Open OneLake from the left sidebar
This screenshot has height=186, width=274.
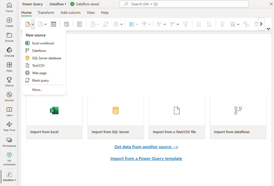coord(9,52)
